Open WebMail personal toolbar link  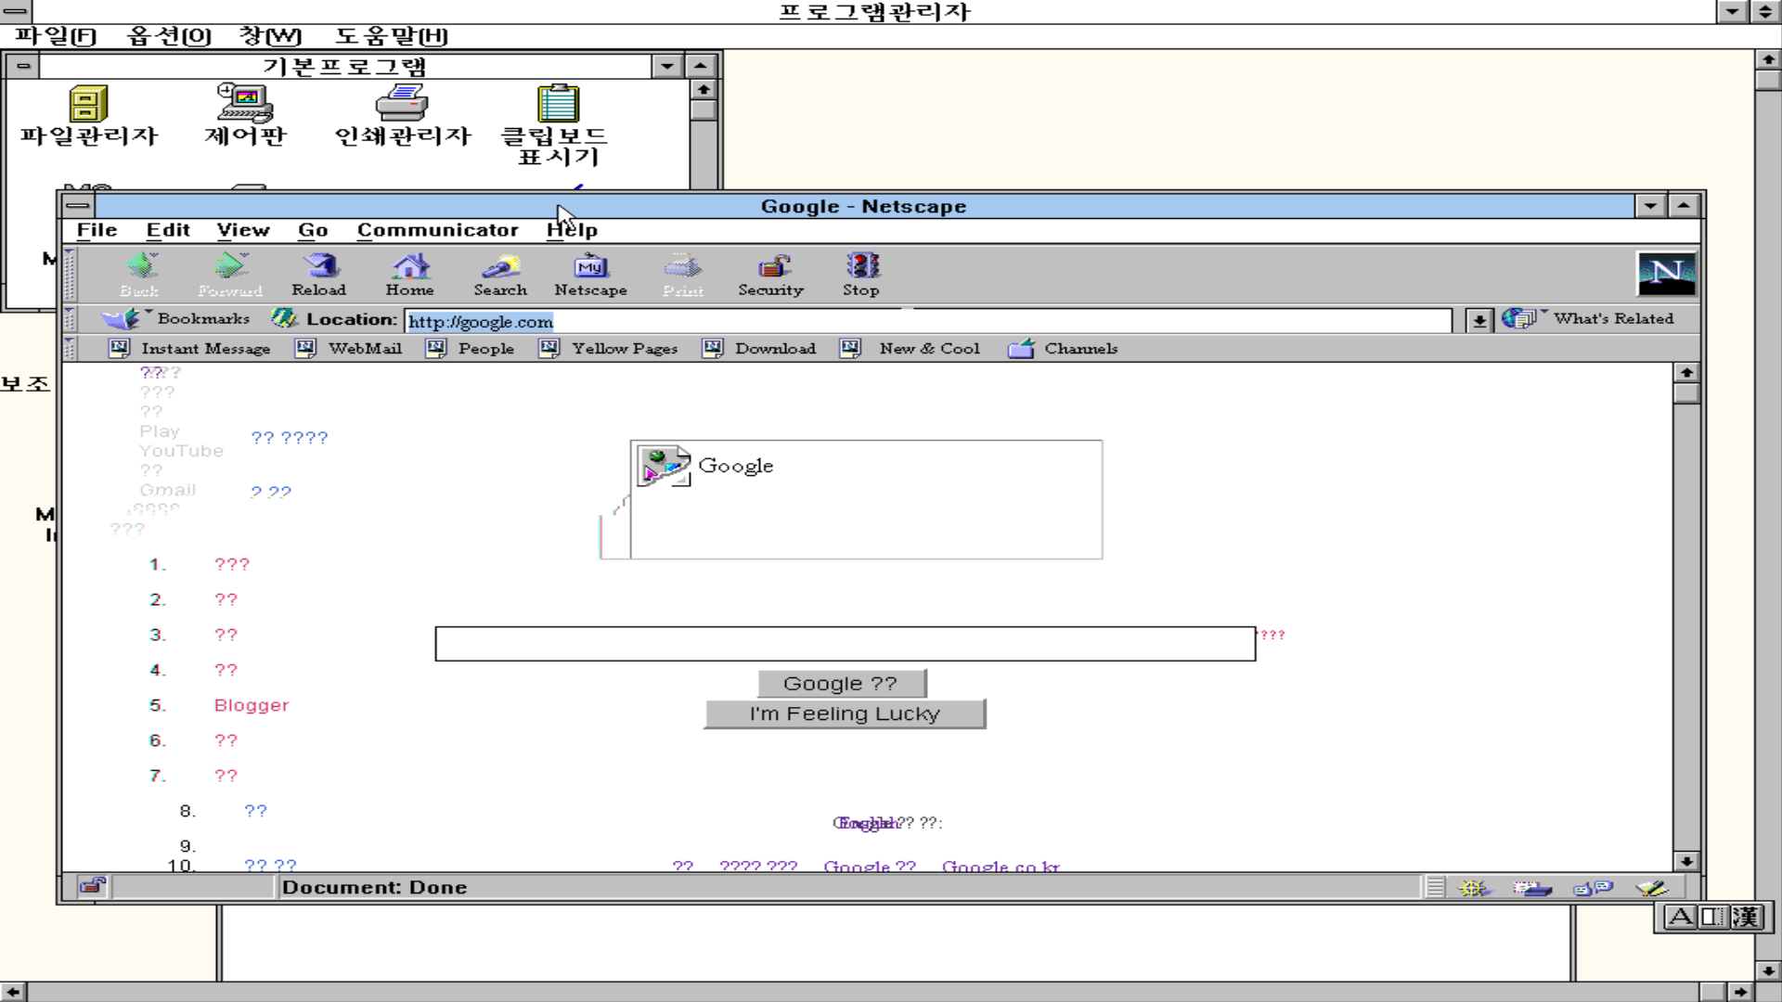pos(349,348)
